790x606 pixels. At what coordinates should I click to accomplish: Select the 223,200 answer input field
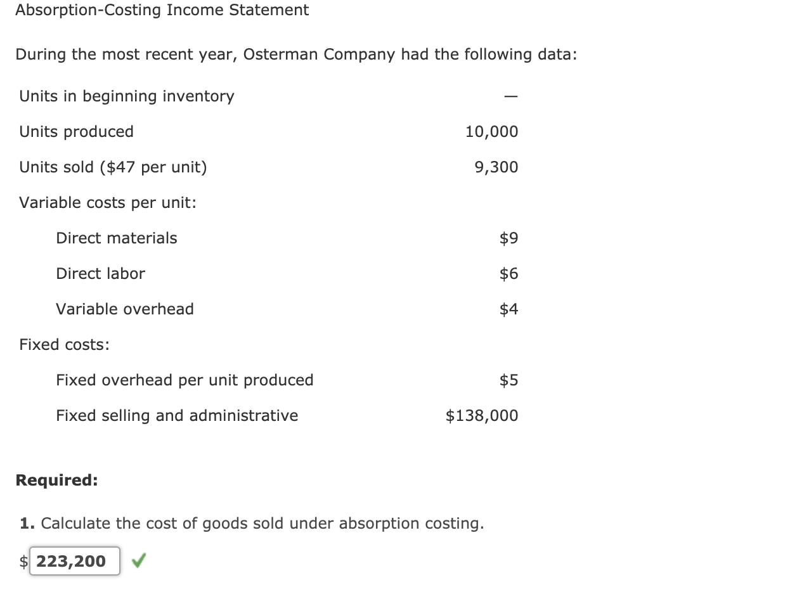74,561
